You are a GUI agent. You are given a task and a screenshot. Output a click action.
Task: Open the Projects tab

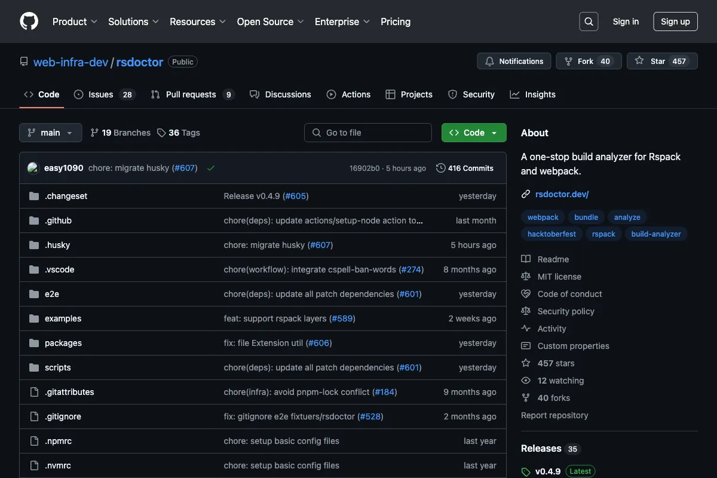pyautogui.click(x=409, y=94)
